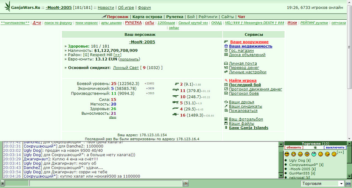Open Доска объявлений
352x188 pixels.
tap(247, 55)
